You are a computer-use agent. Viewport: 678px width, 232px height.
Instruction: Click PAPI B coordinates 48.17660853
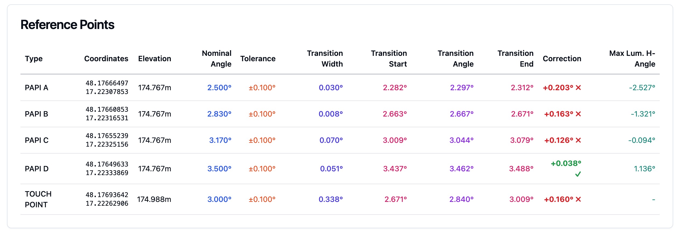pyautogui.click(x=107, y=110)
